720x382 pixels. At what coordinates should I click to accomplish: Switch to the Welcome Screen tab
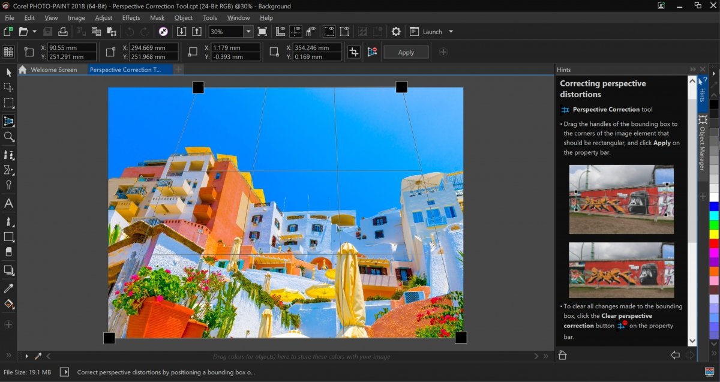click(54, 70)
